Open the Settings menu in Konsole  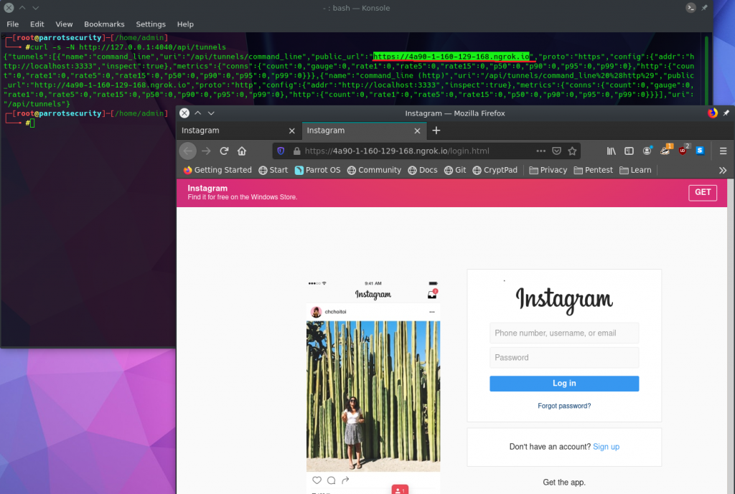151,24
